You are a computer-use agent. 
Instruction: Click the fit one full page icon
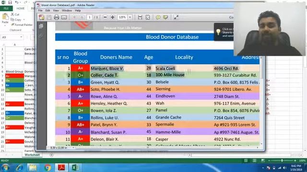pos(148,17)
